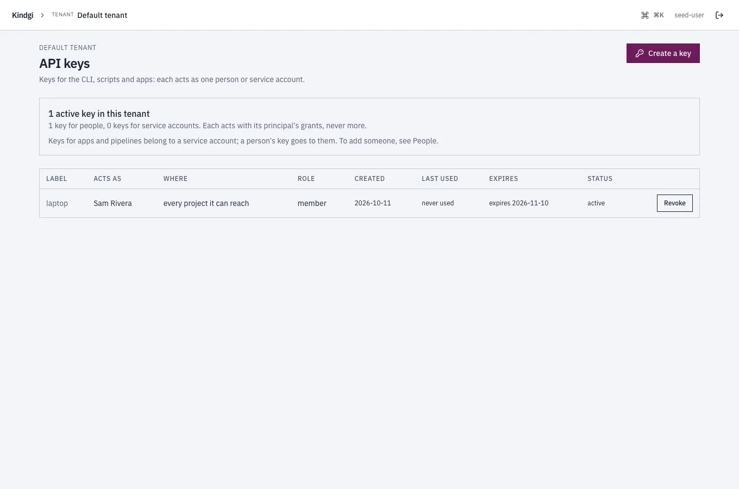Screen dimensions: 739x489
Task: Click 'expires 2026-11-10' cell
Action: click(x=518, y=203)
